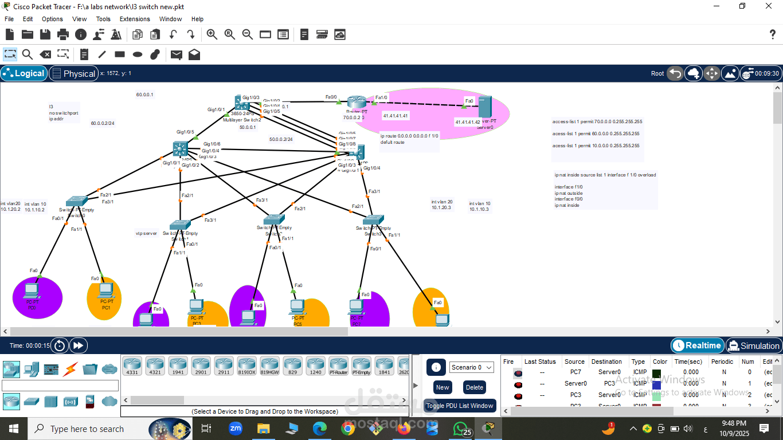Open a file via the folder icon
This screenshot has width=783, height=440.
(x=28, y=34)
